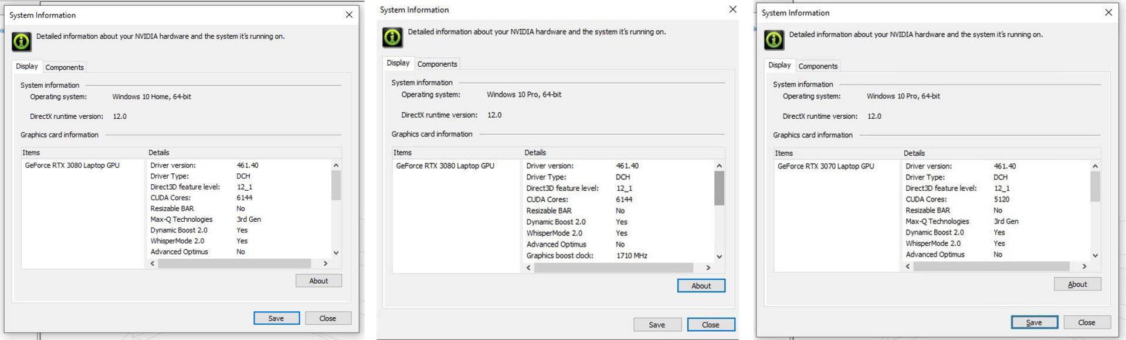Select GeForce RTX 3080 Laptop GPU in middle window
The image size is (1126, 340).
coord(445,166)
